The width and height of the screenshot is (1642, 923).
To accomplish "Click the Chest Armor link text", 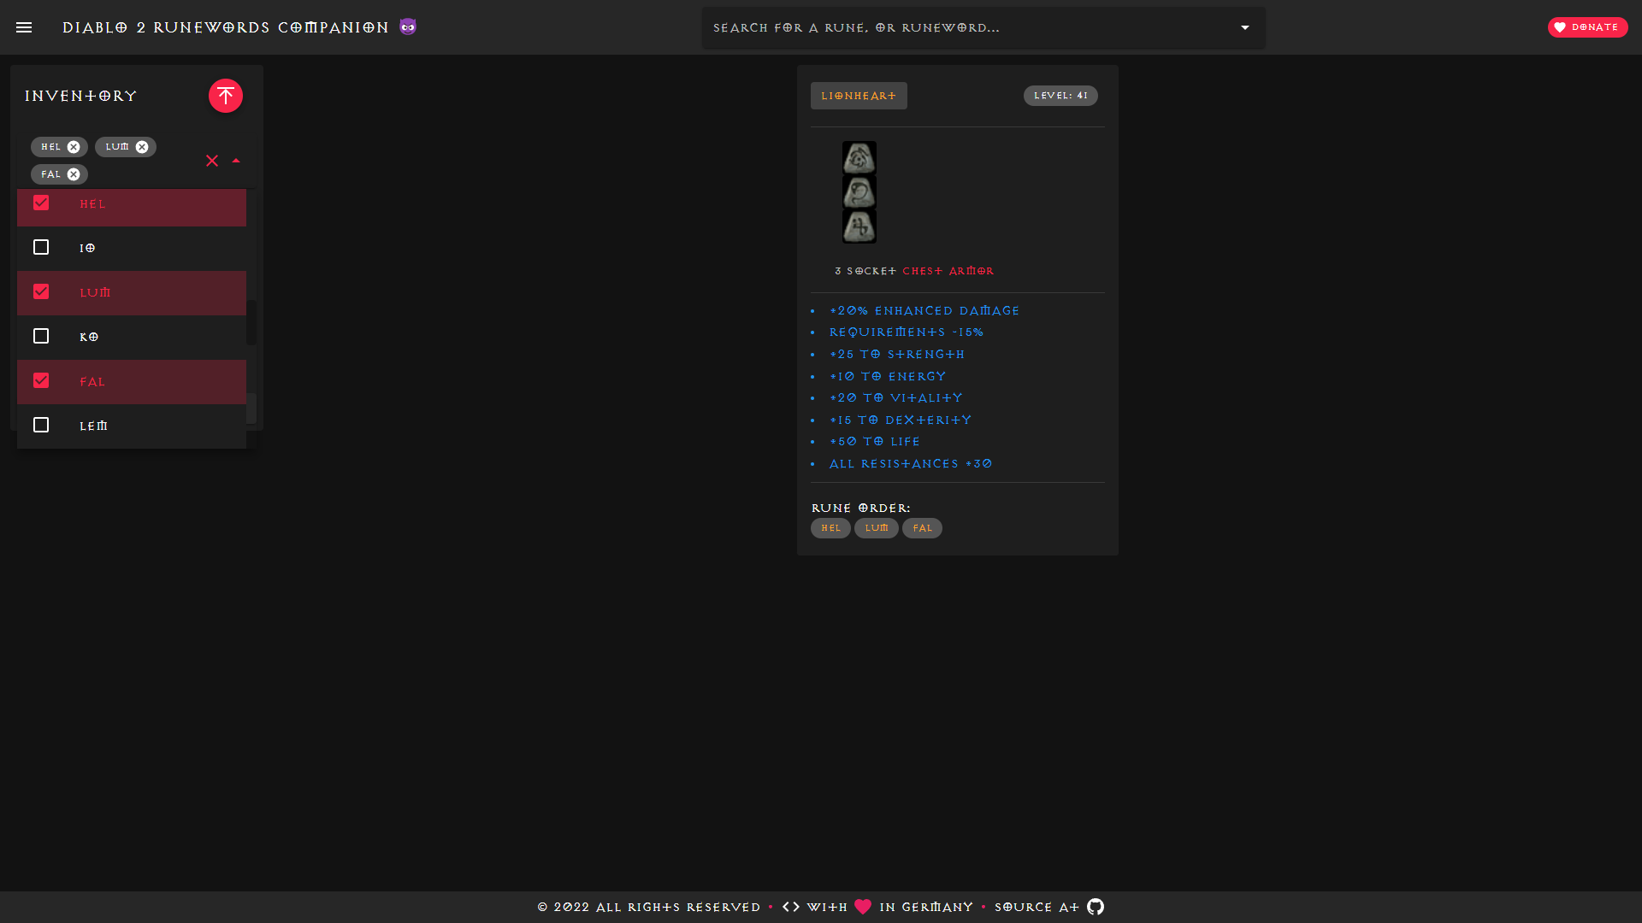I will point(948,271).
